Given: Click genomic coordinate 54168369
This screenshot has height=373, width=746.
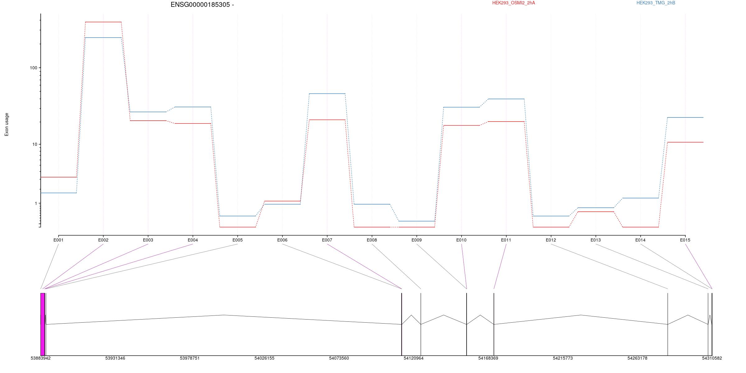Looking at the screenshot, I should [488, 358].
